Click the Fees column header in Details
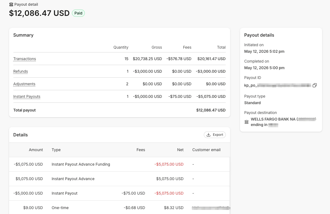 (141, 150)
